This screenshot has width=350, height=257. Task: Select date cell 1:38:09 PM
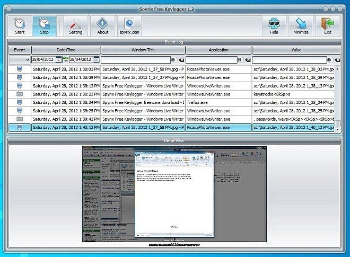pyautogui.click(x=66, y=77)
